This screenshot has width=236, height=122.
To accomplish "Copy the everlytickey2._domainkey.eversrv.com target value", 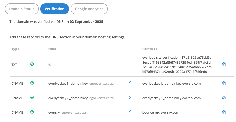I will tap(224, 98).
